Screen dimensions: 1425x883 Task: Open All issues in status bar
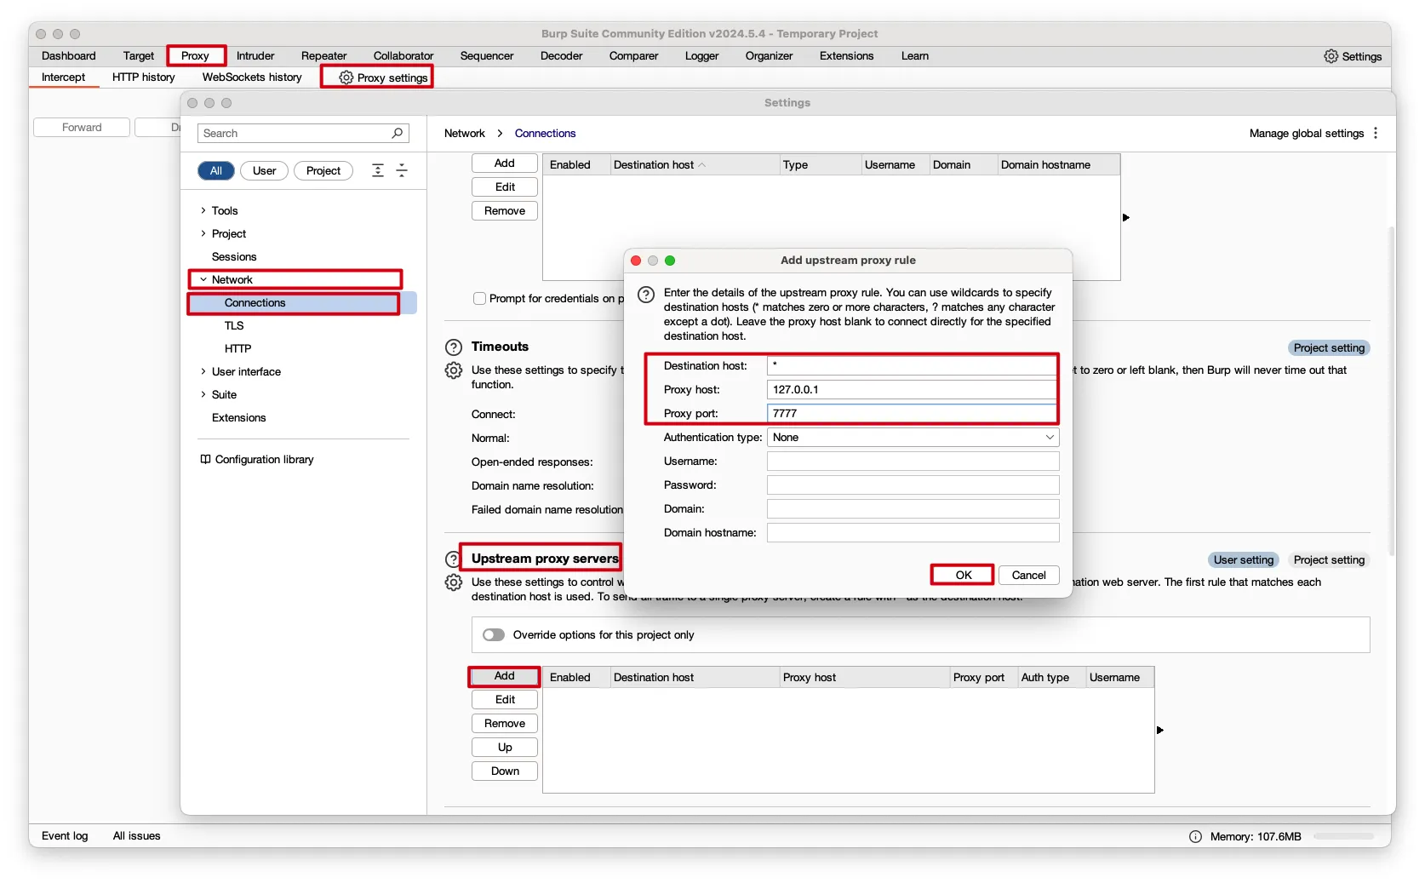pyautogui.click(x=136, y=836)
